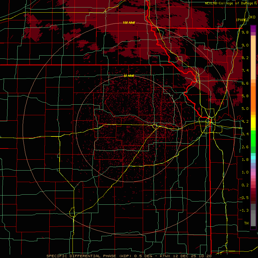Click the 4.2 scale label
The image size is (258, 258).
(x=245, y=122)
